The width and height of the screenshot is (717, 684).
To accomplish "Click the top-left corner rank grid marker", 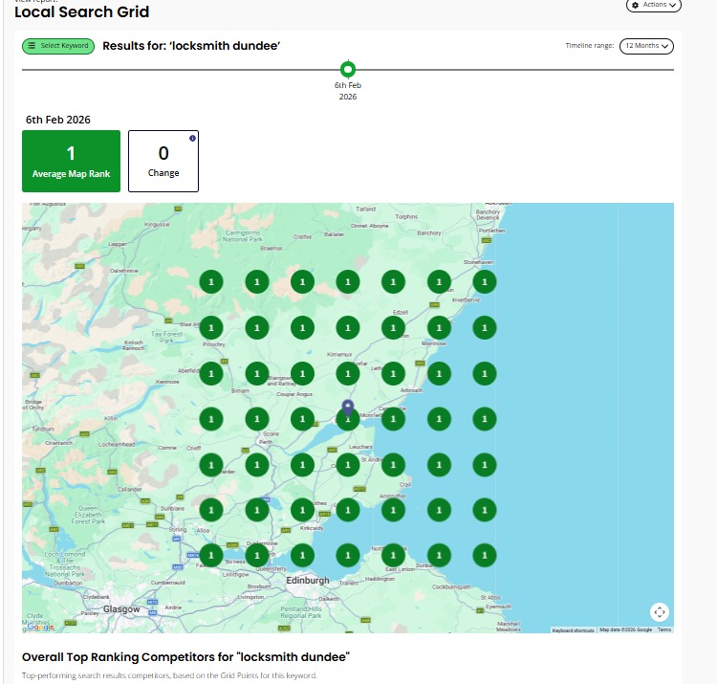I will (211, 282).
